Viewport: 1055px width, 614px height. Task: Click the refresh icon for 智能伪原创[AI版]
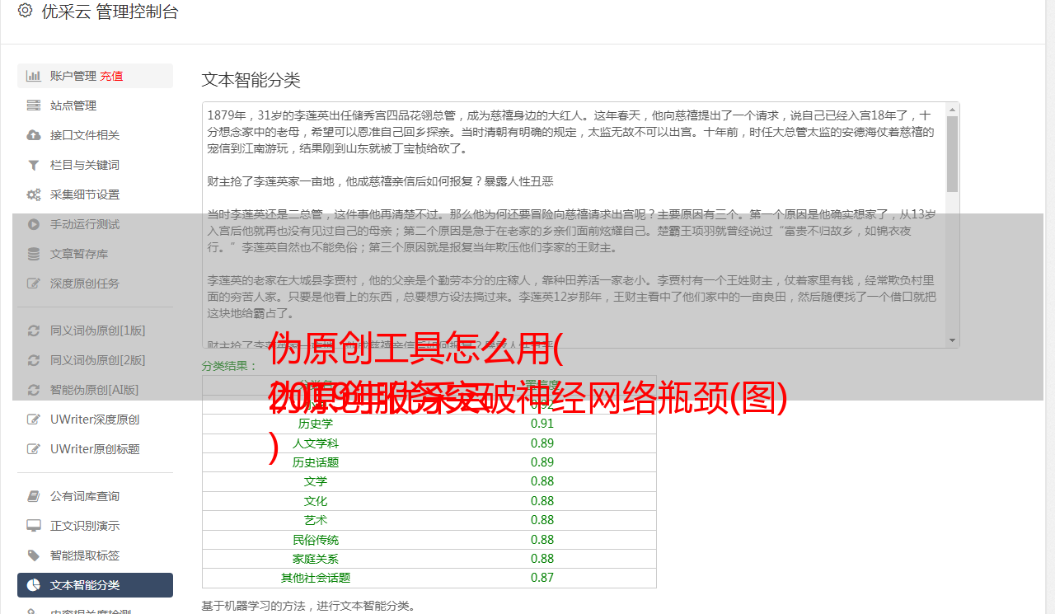tap(34, 390)
